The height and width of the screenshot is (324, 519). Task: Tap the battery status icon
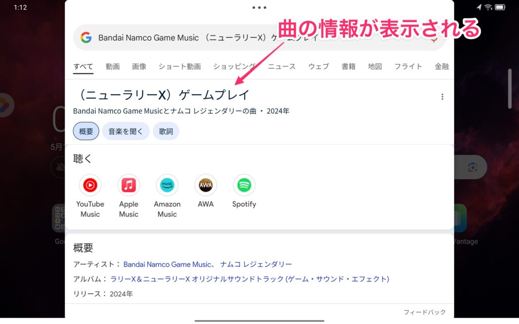click(x=500, y=7)
